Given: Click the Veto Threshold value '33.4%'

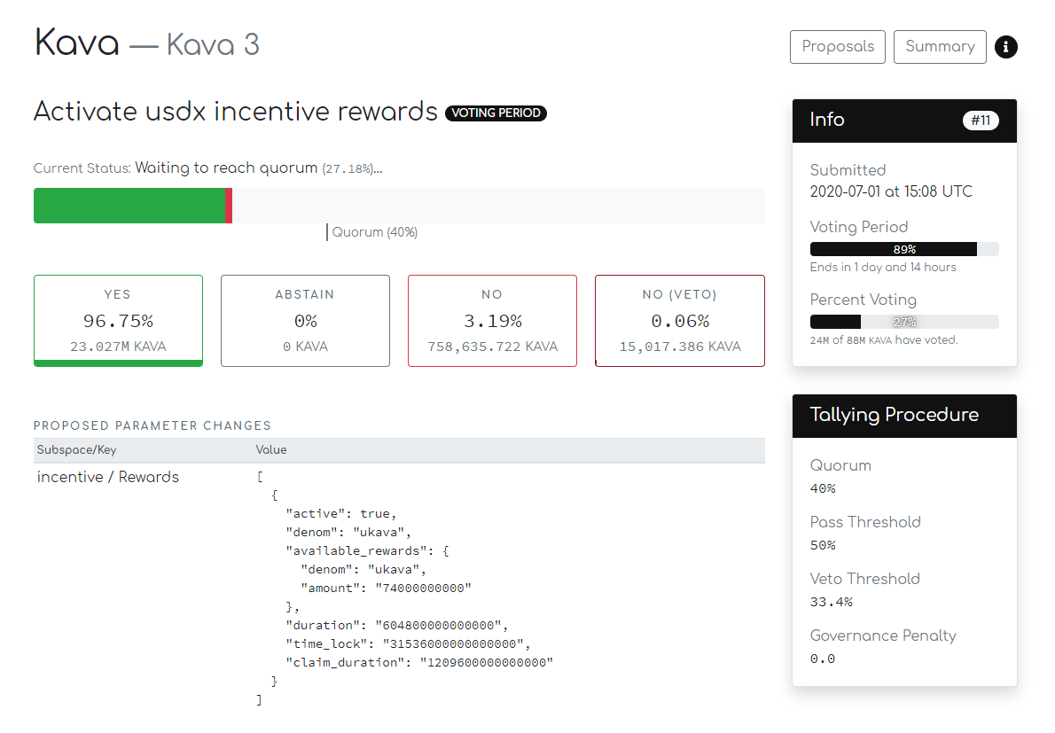Looking at the screenshot, I should click(x=831, y=602).
